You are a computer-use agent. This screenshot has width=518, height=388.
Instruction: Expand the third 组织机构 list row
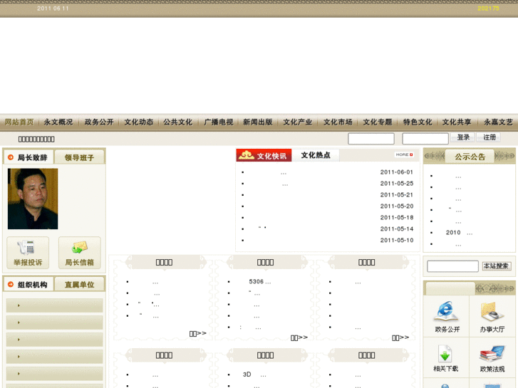coord(55,340)
